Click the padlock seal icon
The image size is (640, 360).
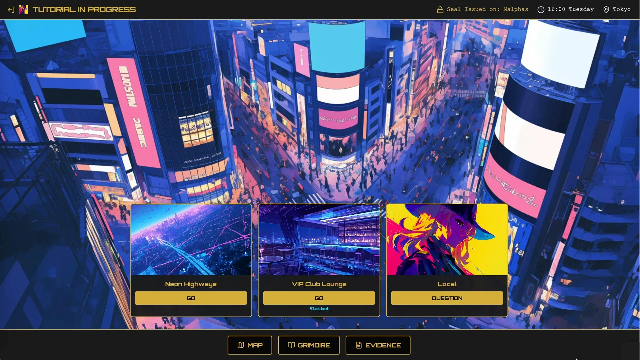pyautogui.click(x=440, y=10)
